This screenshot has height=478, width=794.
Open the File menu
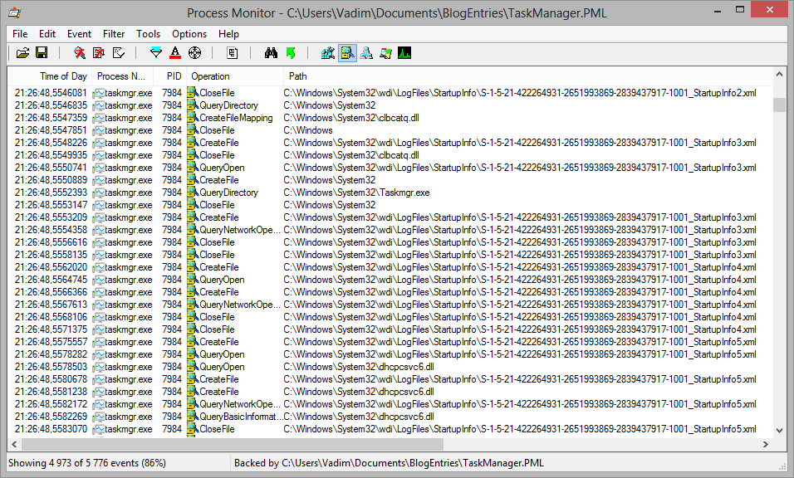tap(20, 34)
